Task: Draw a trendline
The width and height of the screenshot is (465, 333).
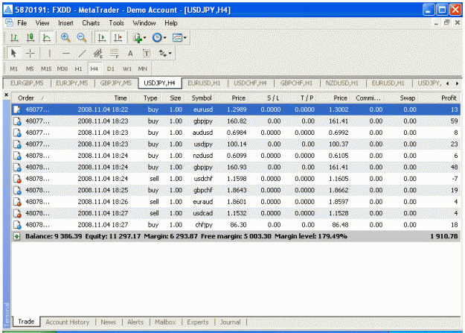Action: [82, 54]
